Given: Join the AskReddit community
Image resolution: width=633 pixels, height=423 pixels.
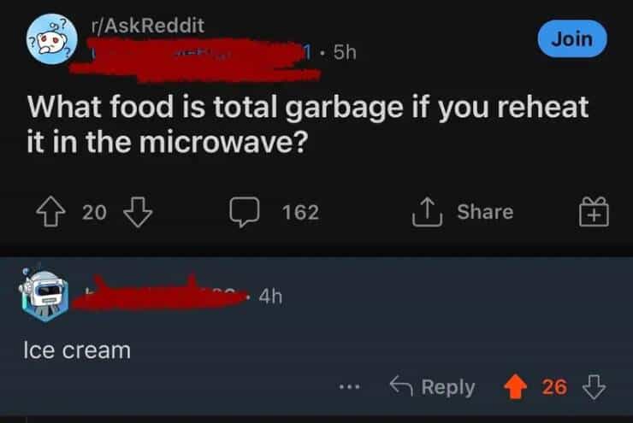Looking at the screenshot, I should 572,38.
